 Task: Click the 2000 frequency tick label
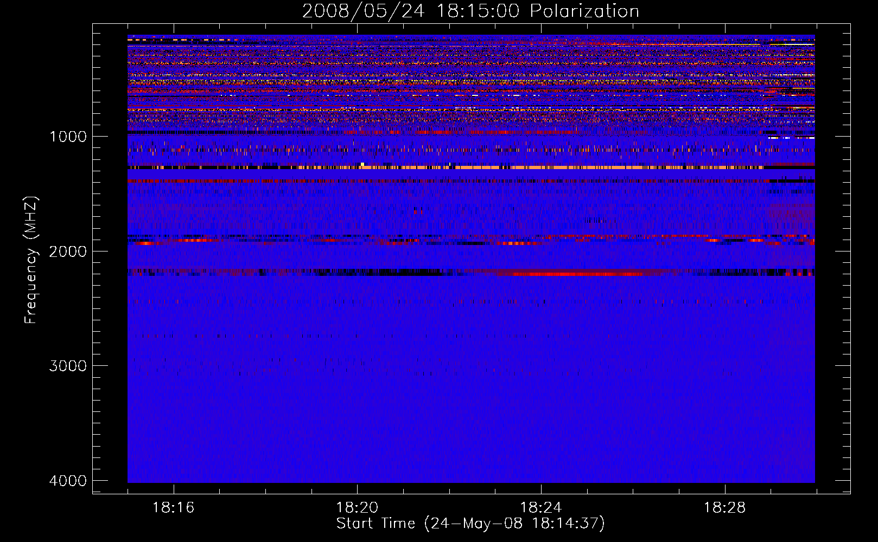68,251
